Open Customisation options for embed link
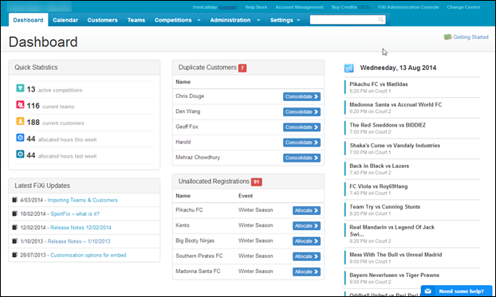 tap(89, 255)
